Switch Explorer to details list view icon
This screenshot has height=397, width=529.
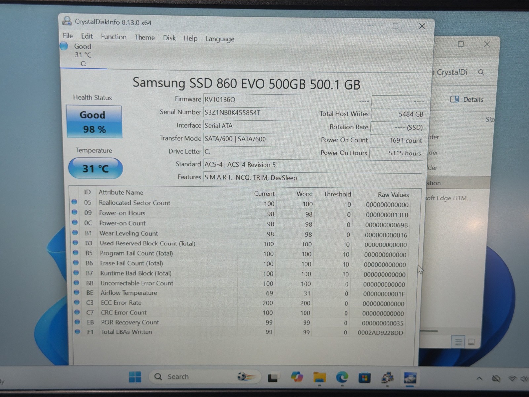click(458, 342)
